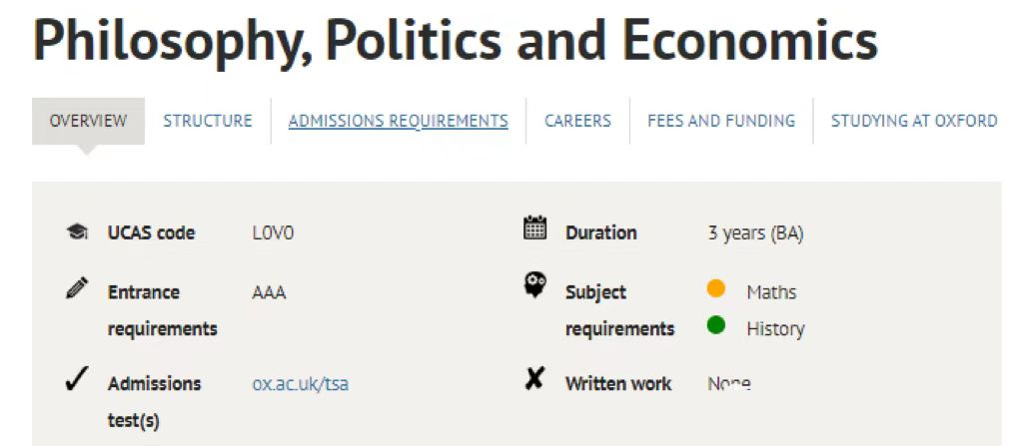Select the Overview tab

click(x=88, y=122)
